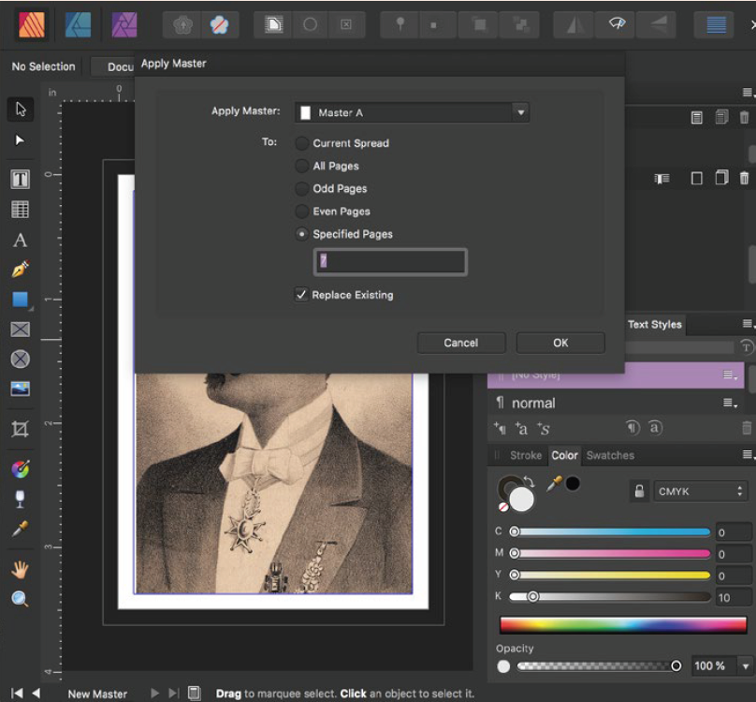Viewport: 756px width, 702px height.
Task: Select the Place Image tool
Action: tap(20, 388)
